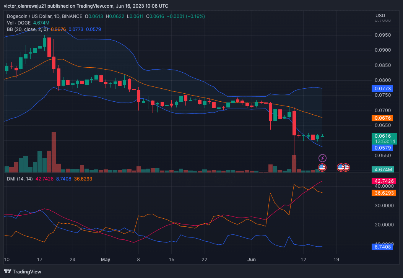The width and height of the screenshot is (403, 278).
Task: Click the blue 0.0773 price tag on axis
Action: click(382, 89)
